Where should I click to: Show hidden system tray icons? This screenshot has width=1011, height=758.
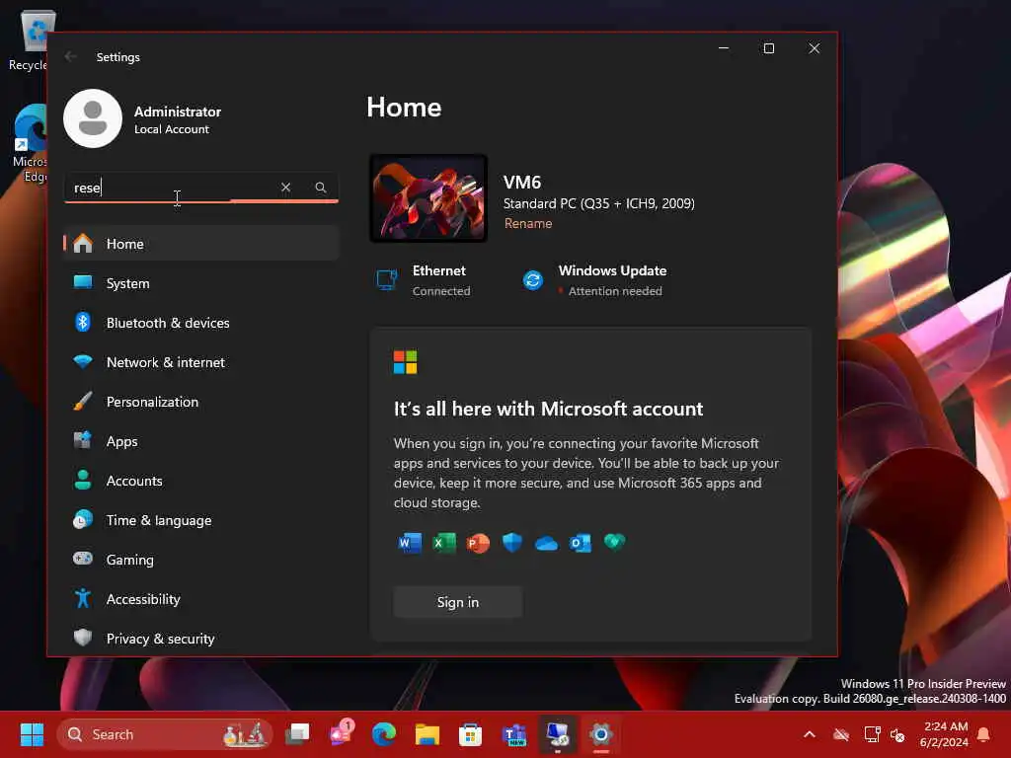[810, 734]
